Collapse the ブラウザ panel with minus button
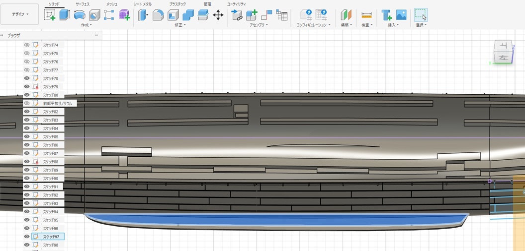525x251 pixels. tap(96, 35)
